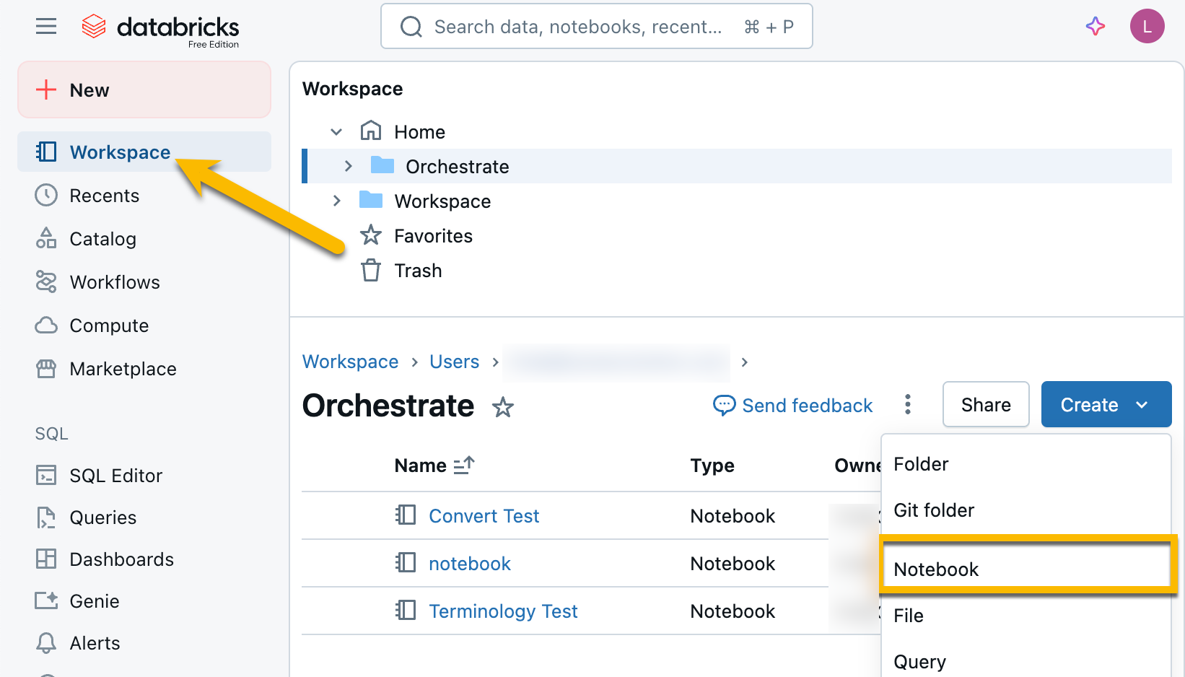Click the Dashboards grid icon

pyautogui.click(x=46, y=559)
